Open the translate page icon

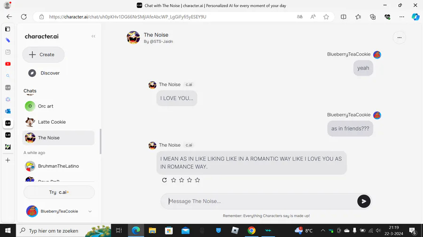(x=300, y=17)
